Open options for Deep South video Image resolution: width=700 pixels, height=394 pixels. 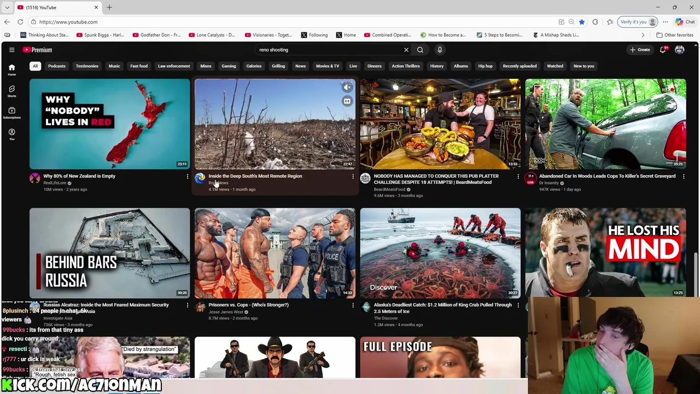tap(353, 176)
